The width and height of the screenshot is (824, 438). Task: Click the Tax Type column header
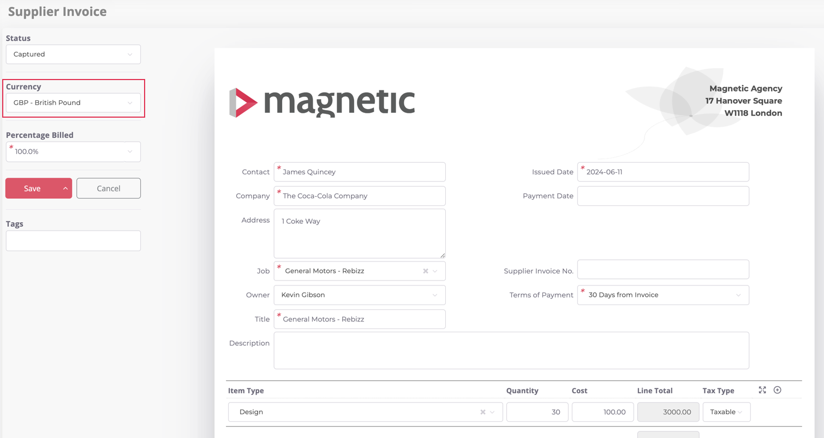click(718, 391)
